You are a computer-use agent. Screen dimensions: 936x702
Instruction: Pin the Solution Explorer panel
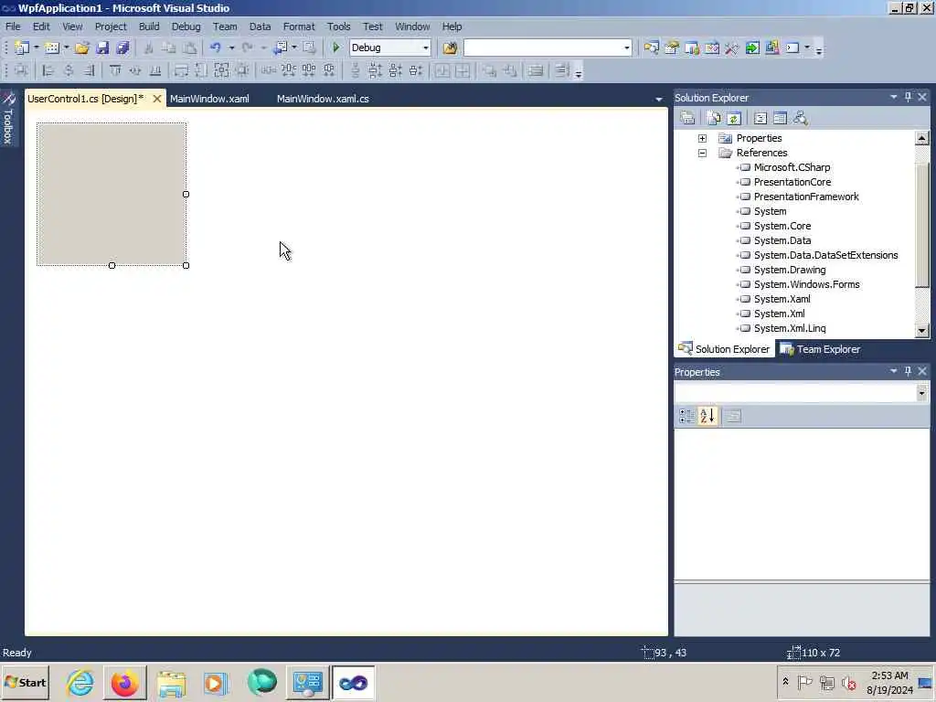(x=908, y=97)
